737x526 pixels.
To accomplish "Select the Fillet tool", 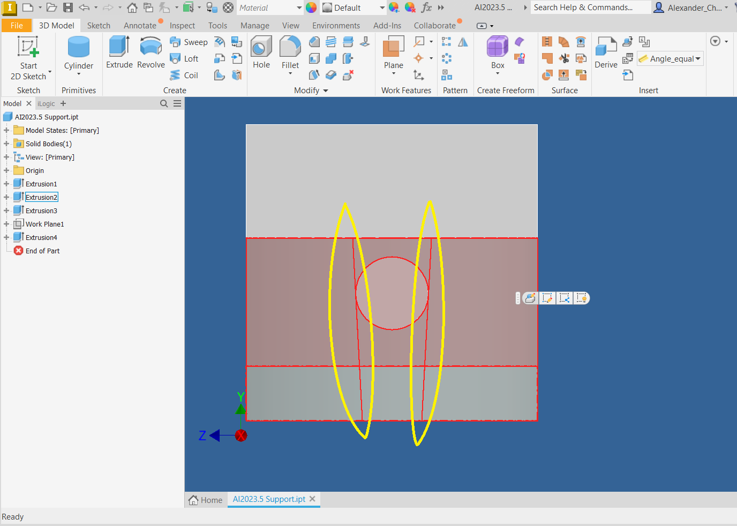I will point(290,52).
